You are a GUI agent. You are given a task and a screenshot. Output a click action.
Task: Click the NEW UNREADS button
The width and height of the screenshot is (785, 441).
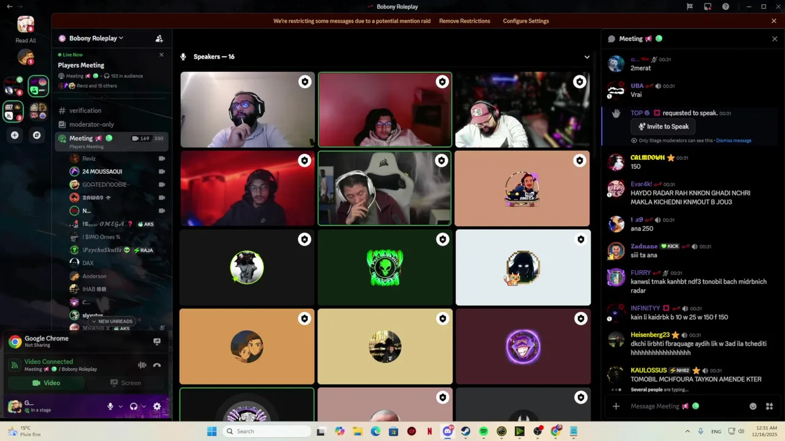pyautogui.click(x=112, y=321)
